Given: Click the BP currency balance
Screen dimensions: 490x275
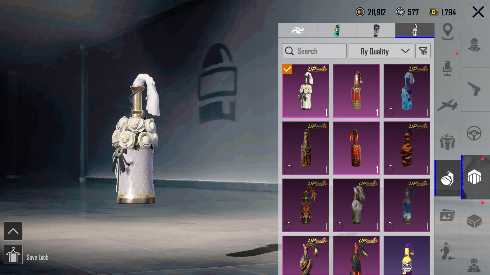Looking at the screenshot, I should 371,12.
